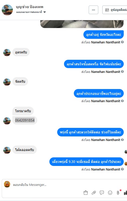Click the small seen-by avatar beside last message
Screen dimensions: 127x201
[x=125, y=163]
